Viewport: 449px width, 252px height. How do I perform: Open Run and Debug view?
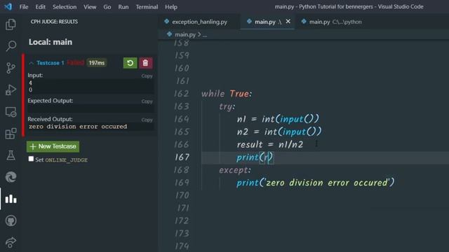pyautogui.click(x=11, y=90)
